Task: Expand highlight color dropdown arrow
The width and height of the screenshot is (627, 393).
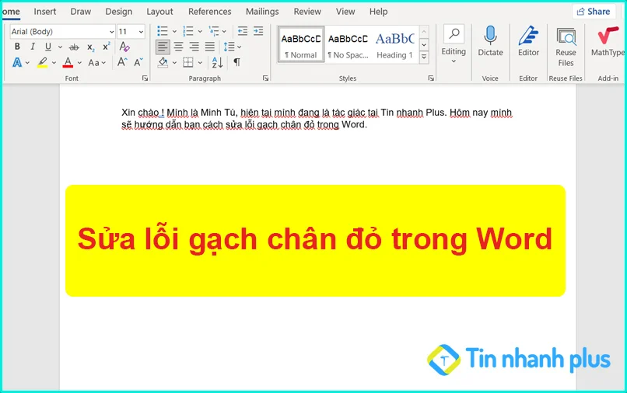Action: pos(54,63)
